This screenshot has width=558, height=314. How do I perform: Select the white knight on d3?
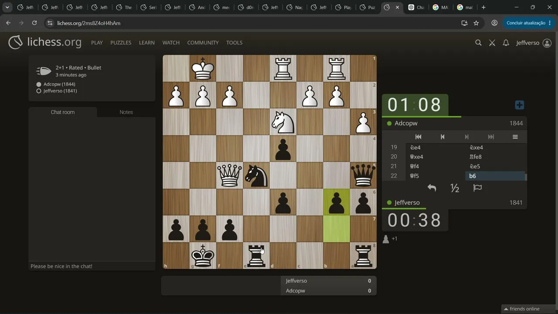283,122
